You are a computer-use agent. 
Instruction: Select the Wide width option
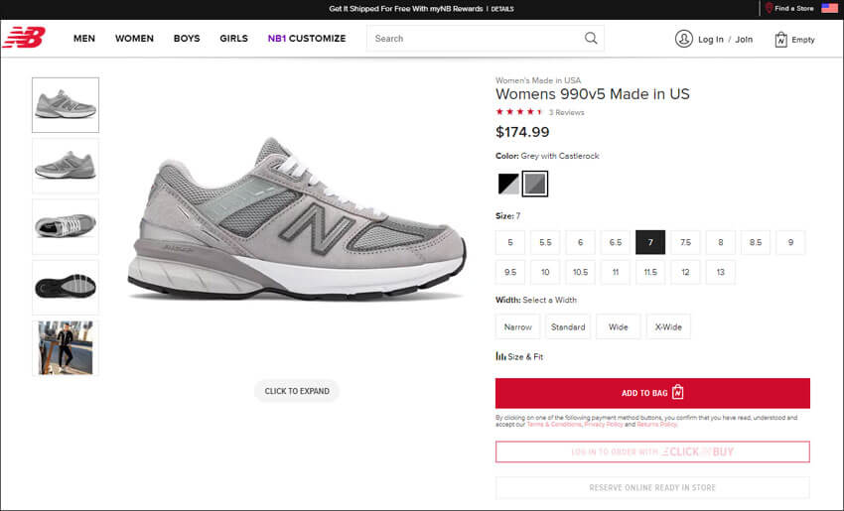coord(618,326)
